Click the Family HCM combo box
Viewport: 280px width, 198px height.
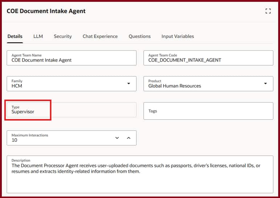(65, 84)
